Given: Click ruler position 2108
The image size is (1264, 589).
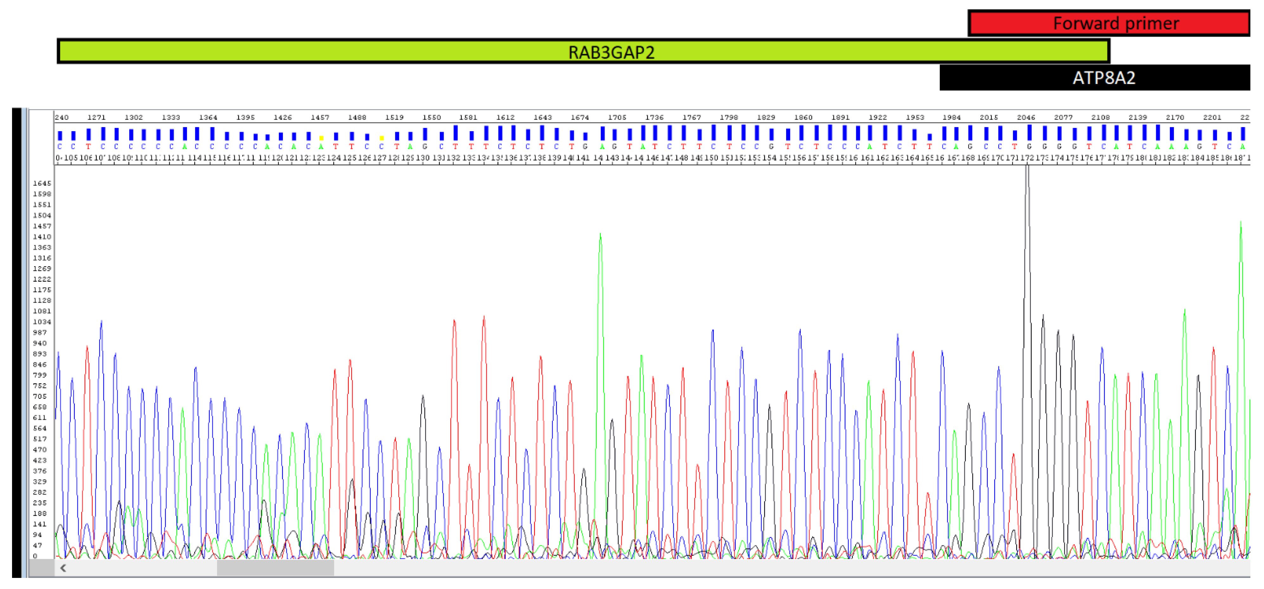Looking at the screenshot, I should click(1100, 117).
